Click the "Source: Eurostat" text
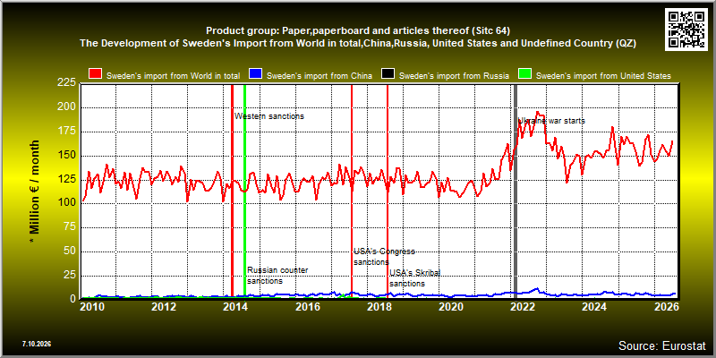The height and width of the screenshot is (358, 716). 662,345
